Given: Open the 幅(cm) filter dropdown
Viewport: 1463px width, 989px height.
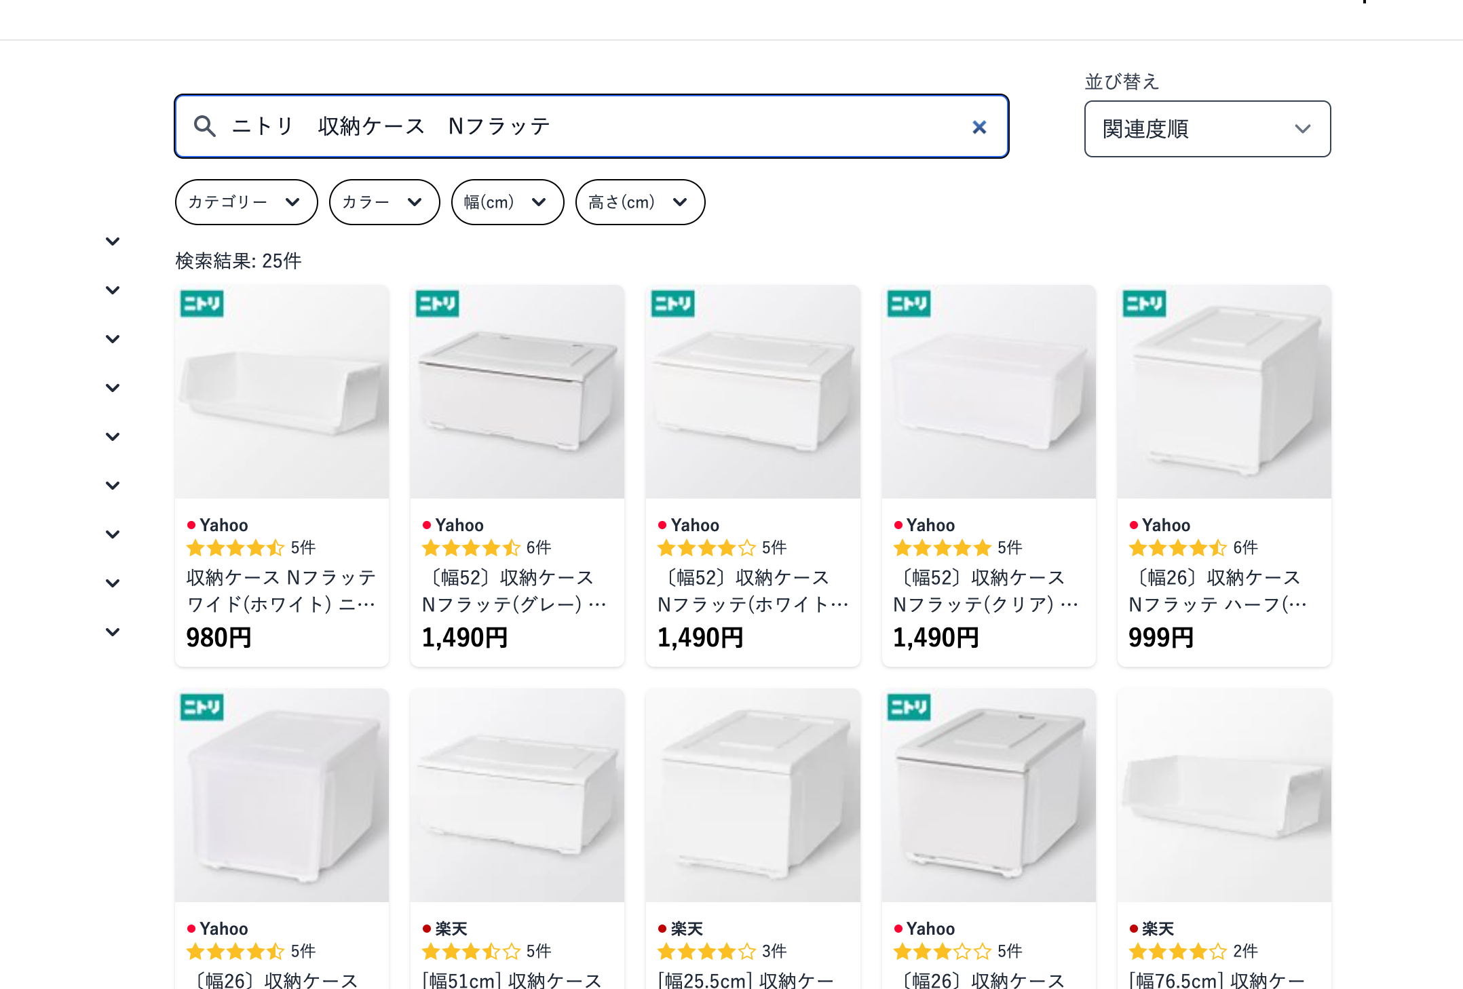Looking at the screenshot, I should tap(507, 202).
